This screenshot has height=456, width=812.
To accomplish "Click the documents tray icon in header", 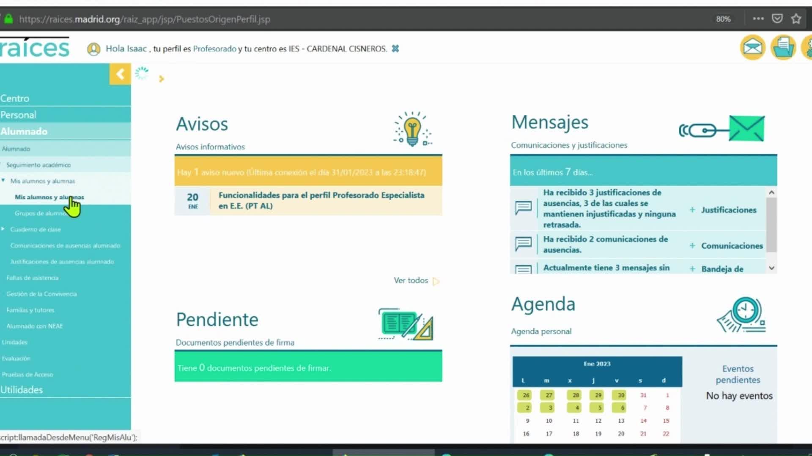I will (x=783, y=47).
